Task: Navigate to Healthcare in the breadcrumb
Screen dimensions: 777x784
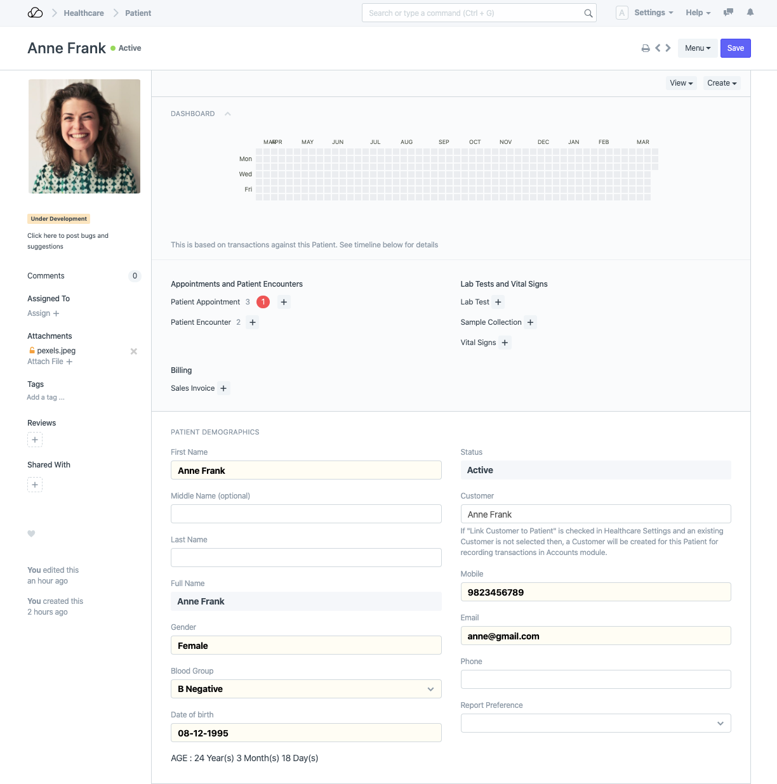Action: (84, 13)
